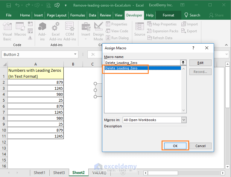Select cell A3 containing 1245
The height and width of the screenshot is (177, 231).
[36, 88]
